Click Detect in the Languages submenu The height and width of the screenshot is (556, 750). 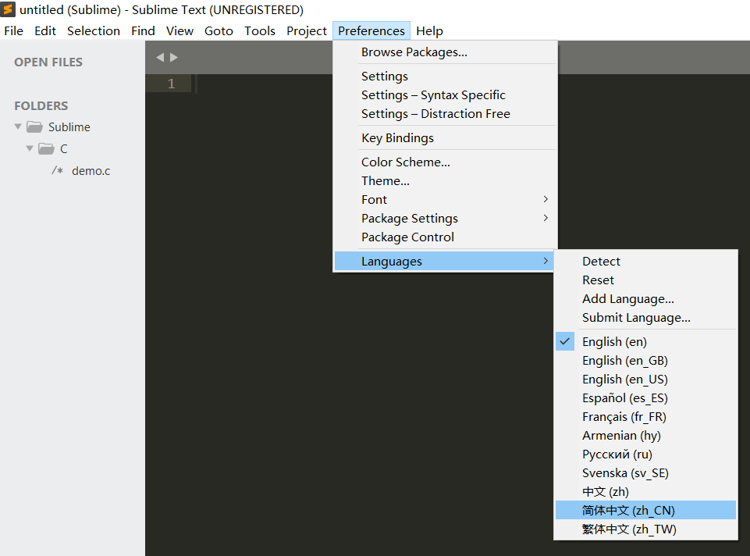click(x=645, y=261)
